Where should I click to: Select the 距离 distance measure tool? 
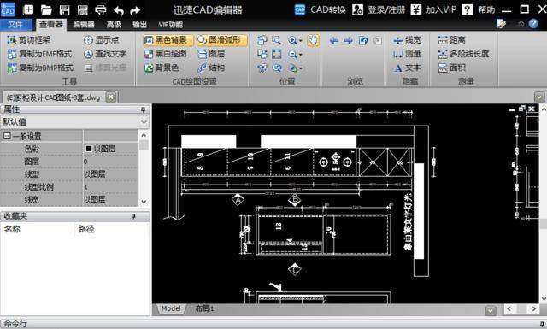pyautogui.click(x=452, y=40)
